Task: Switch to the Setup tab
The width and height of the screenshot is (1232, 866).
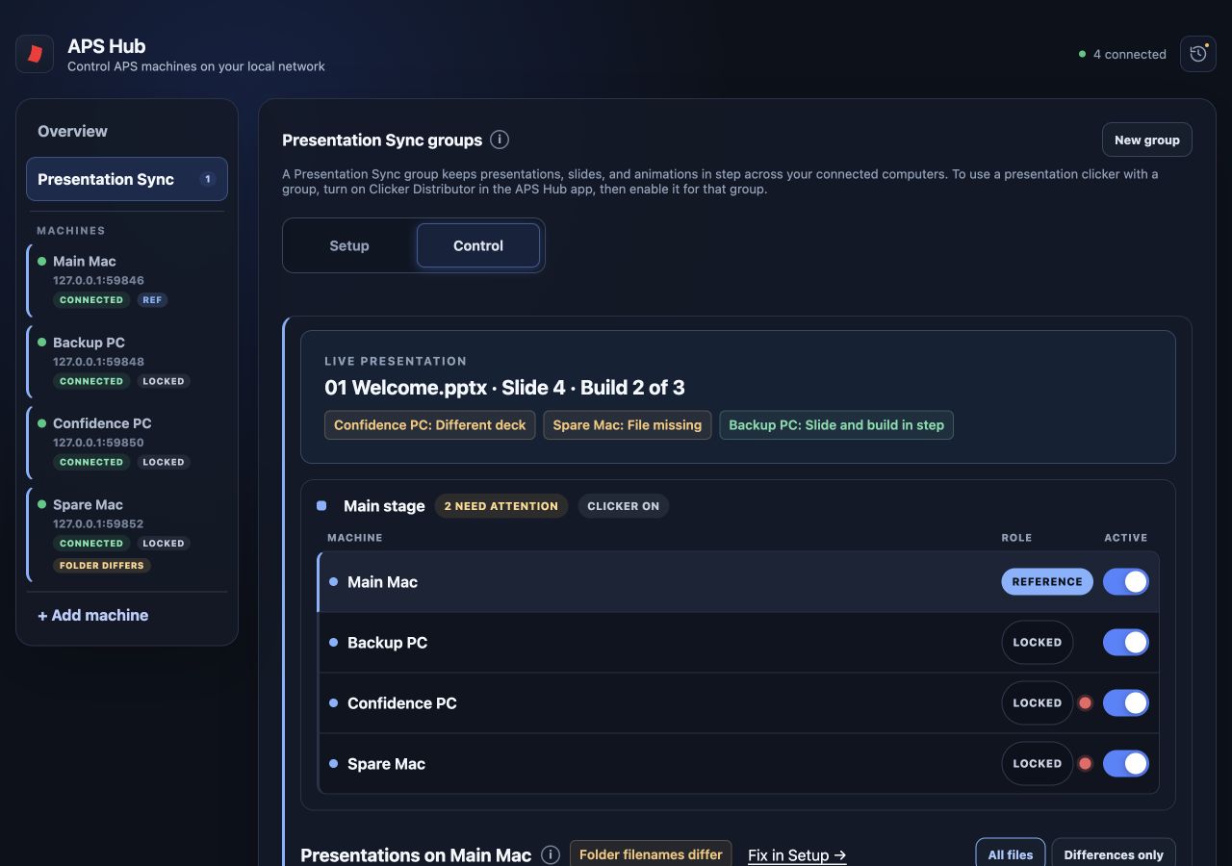Action: (349, 245)
